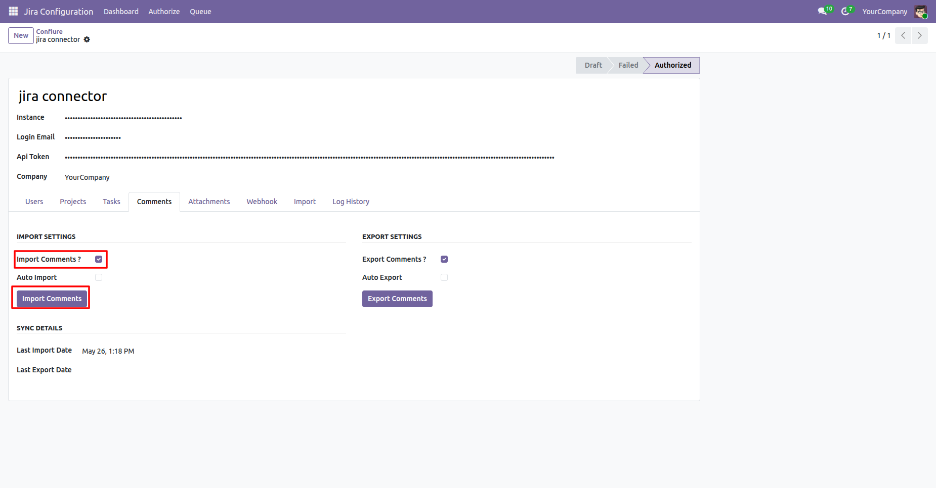Switch to the Projects tab
The image size is (936, 488).
[73, 202]
